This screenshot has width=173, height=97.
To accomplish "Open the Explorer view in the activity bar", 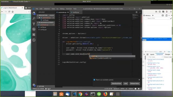I will 34,13.
